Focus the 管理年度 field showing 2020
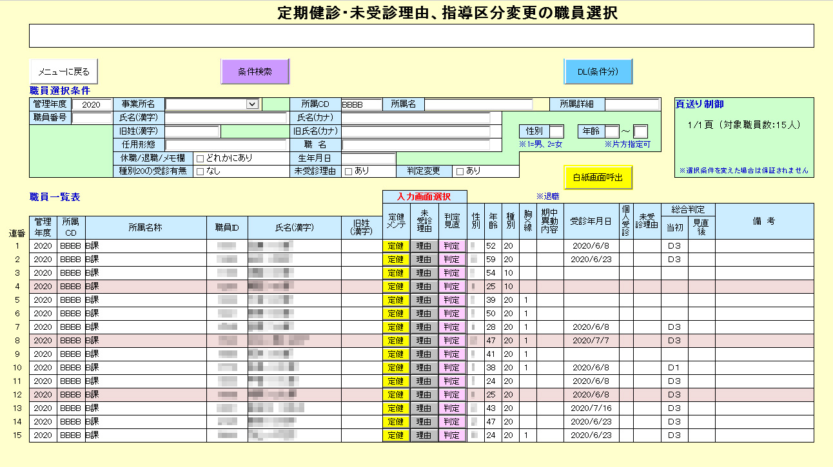 click(x=92, y=104)
